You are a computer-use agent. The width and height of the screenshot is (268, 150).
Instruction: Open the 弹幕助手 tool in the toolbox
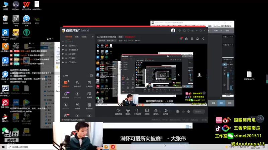pos(66,84)
